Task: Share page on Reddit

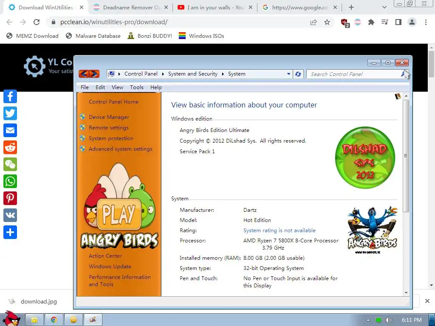Action: [x=10, y=147]
